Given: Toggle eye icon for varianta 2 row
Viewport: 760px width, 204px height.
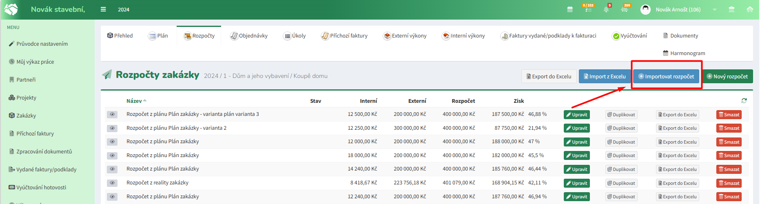Looking at the screenshot, I should point(112,128).
